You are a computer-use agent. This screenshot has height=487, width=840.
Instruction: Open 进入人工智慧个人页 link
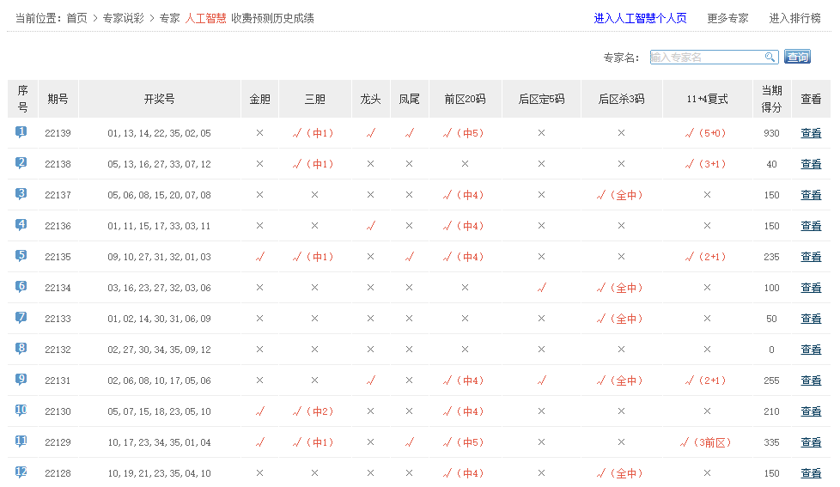(640, 18)
